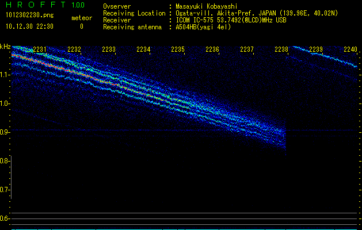Click the 0.7 frequency axis label
Screen dimensions: 362x230
[5, 190]
